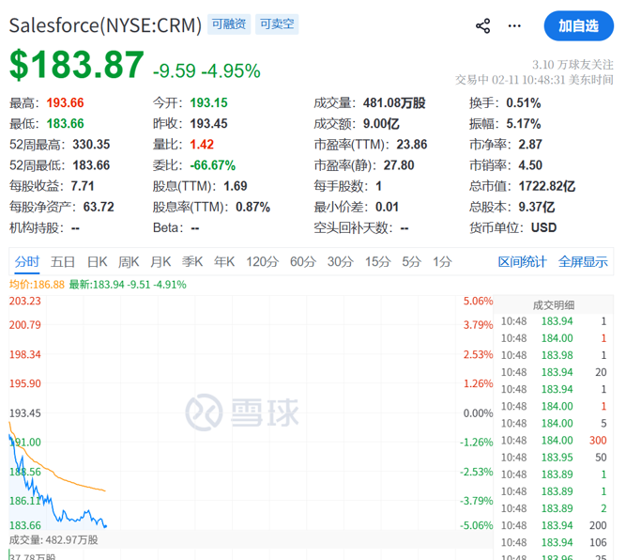Open 区间统计 range statistics

[x=522, y=262]
